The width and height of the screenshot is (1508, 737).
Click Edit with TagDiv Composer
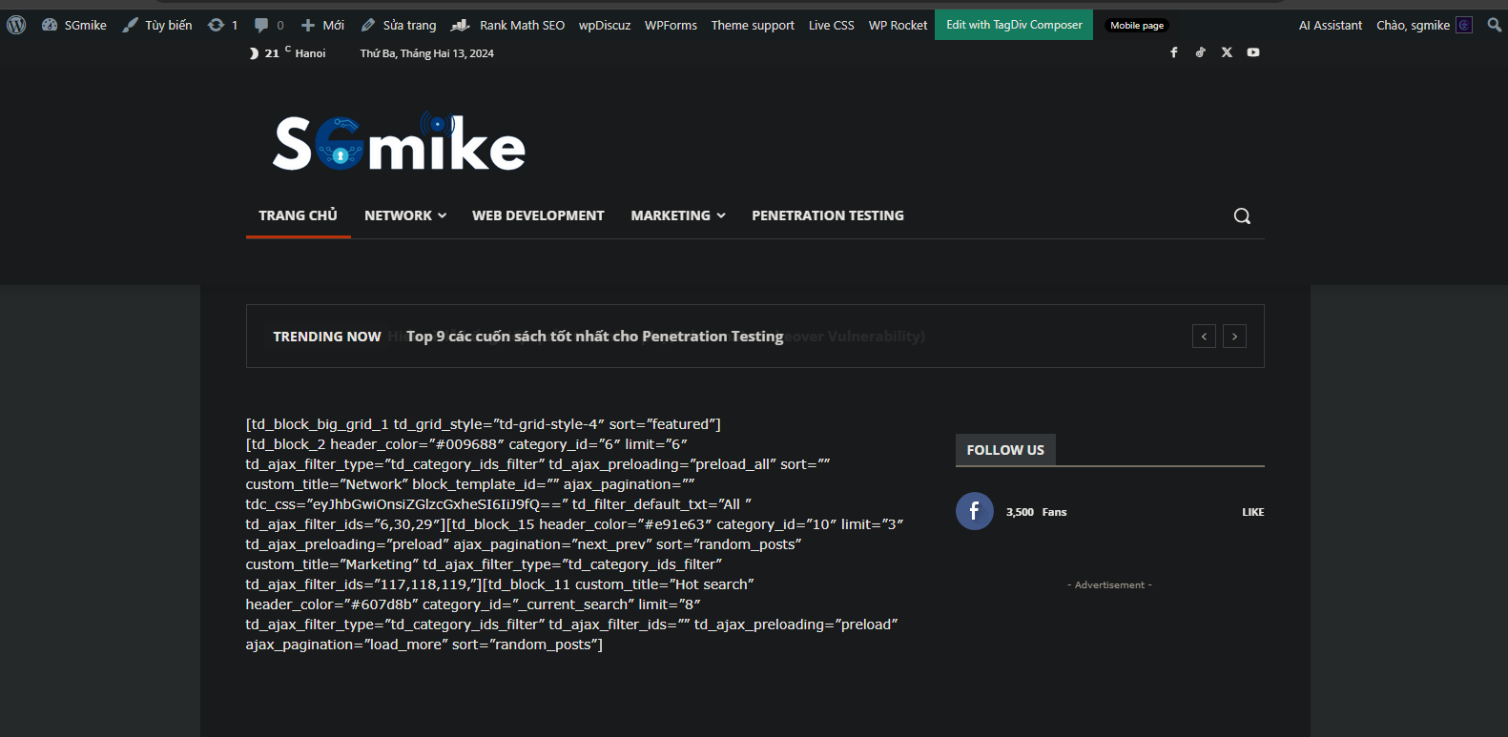[1014, 25]
